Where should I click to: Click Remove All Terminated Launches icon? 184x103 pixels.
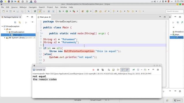(103, 70)
